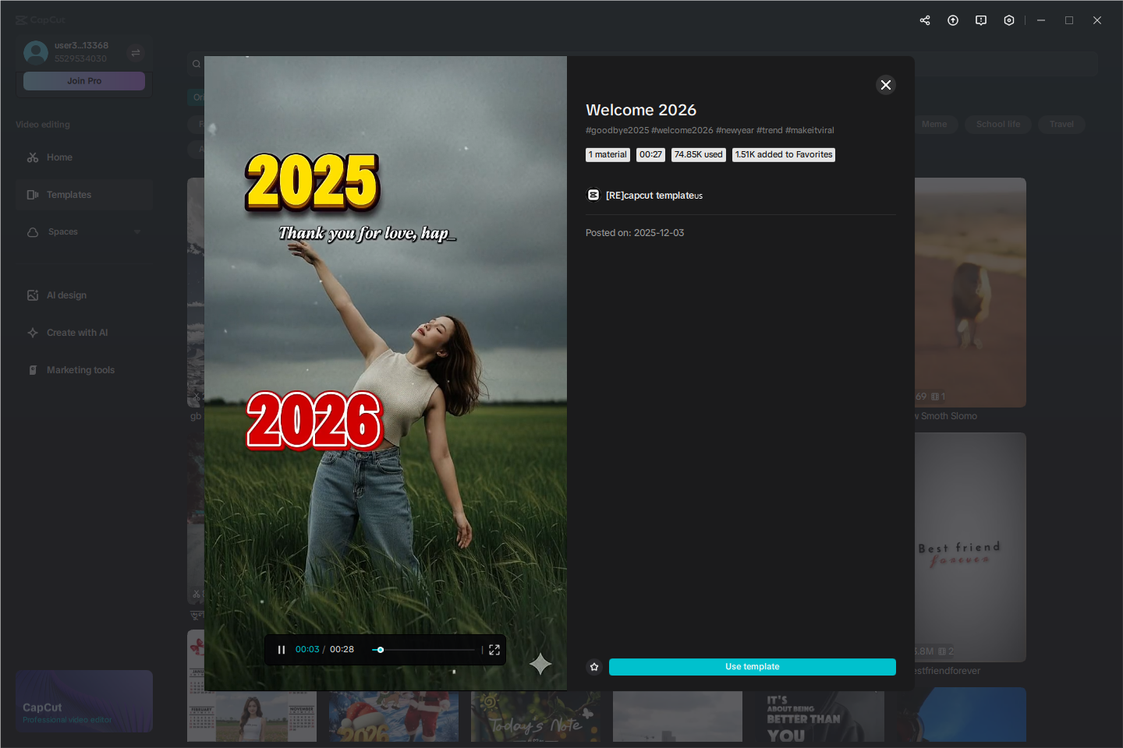The width and height of the screenshot is (1123, 748).
Task: Open the Best friend forever template thumbnail
Action: pos(970,547)
